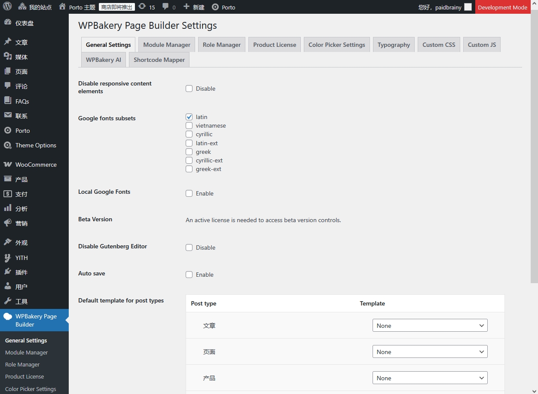Open the Custom CSS tab
This screenshot has height=394, width=538.
(x=439, y=45)
